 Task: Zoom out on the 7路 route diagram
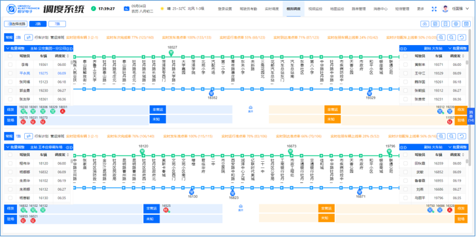tap(451, 136)
